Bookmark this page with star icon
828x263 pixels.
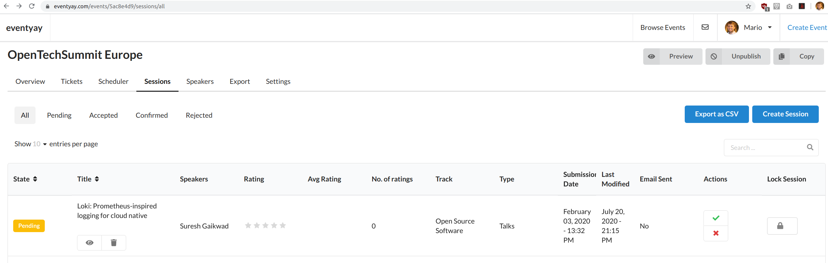point(748,6)
